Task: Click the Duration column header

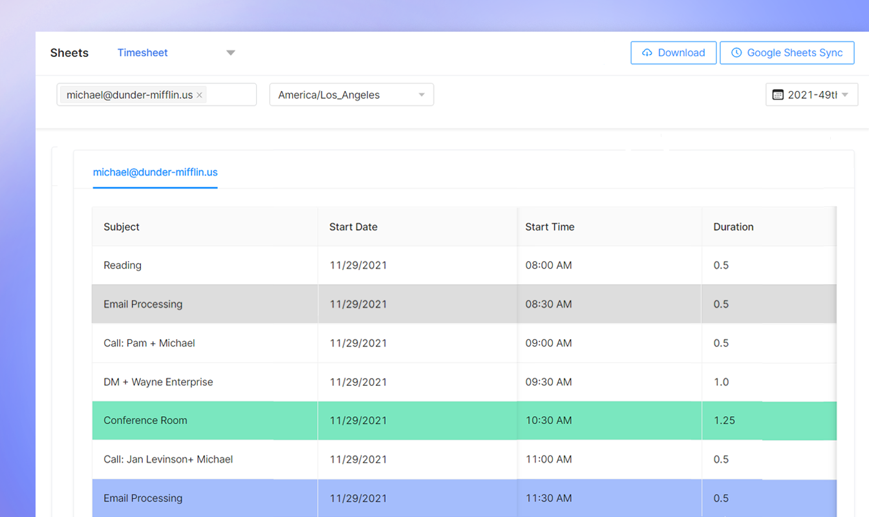Action: pos(769,227)
